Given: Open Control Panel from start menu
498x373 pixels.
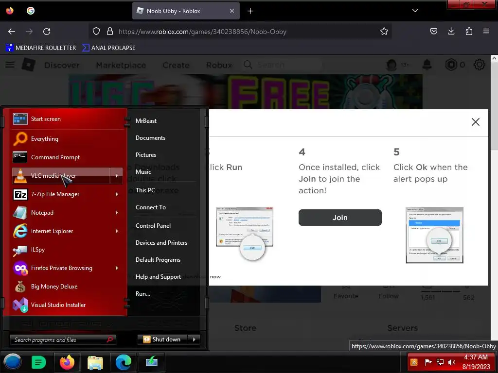Looking at the screenshot, I should coord(153,226).
